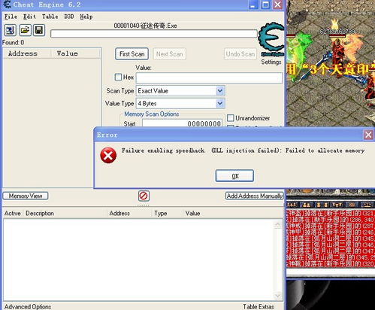This screenshot has height=310, width=375.
Task: Click the Found: 0 label
Action: pos(14,42)
